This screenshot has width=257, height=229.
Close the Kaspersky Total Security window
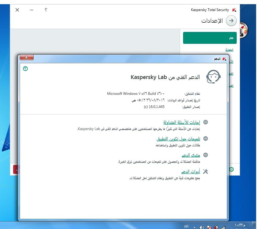(x=17, y=10)
